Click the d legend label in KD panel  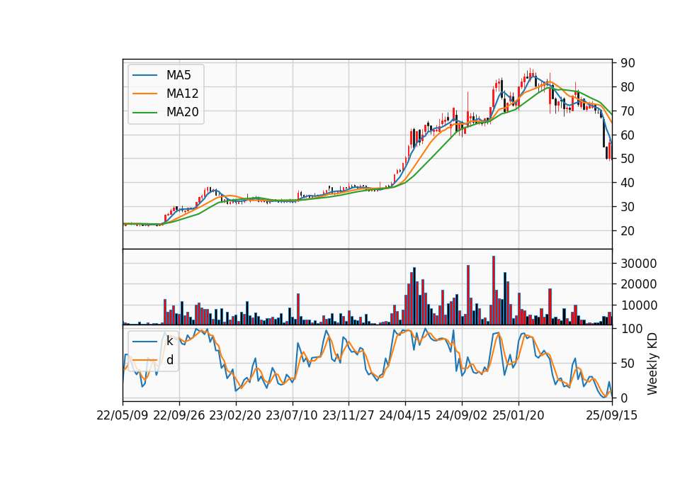[x=169, y=360]
